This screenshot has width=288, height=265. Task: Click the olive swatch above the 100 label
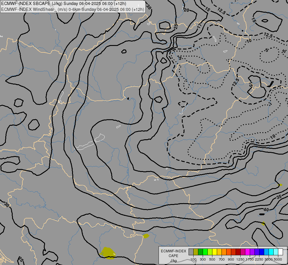(196, 252)
